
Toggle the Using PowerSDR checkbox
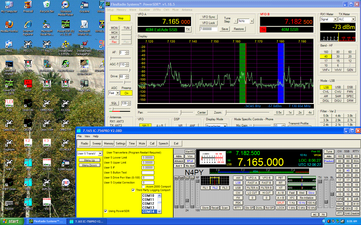point(106,211)
